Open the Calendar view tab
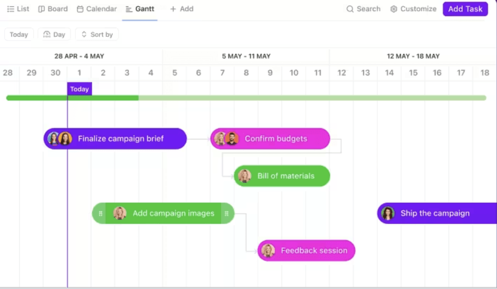 [97, 9]
